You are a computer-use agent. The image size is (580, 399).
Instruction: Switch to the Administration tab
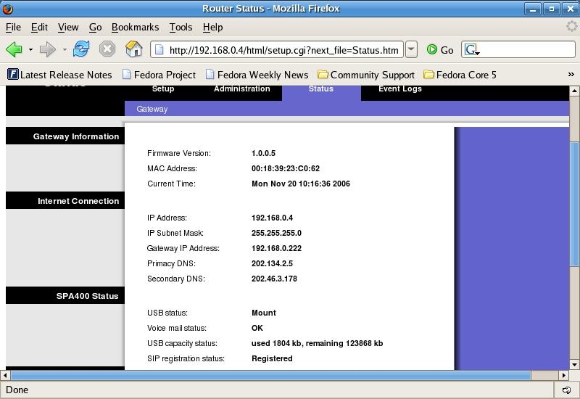tap(241, 89)
